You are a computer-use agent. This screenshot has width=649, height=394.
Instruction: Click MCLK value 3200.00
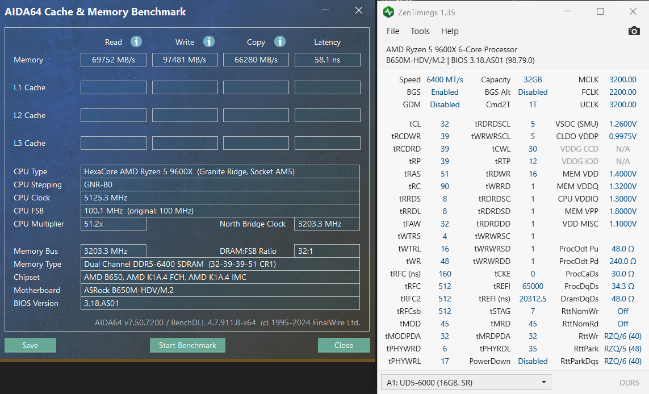622,79
